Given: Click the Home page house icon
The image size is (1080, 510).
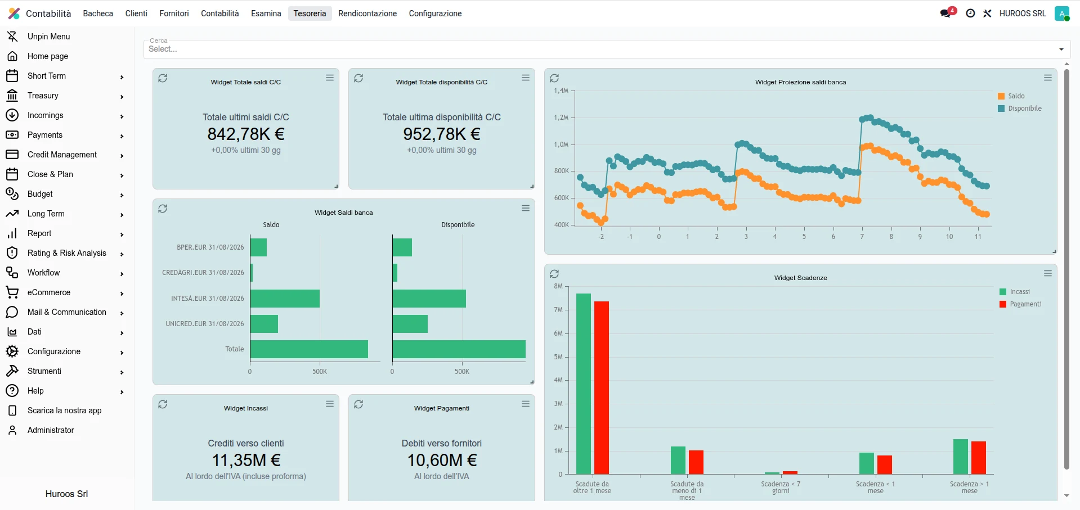Looking at the screenshot, I should 12,56.
